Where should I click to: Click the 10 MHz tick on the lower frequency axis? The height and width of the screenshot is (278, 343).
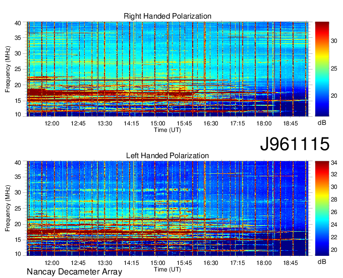click(x=18, y=254)
